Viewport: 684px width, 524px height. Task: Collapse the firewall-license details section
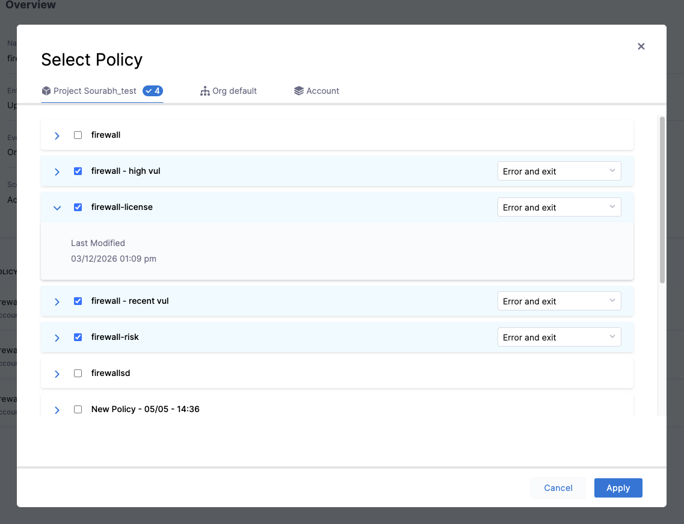pos(57,207)
